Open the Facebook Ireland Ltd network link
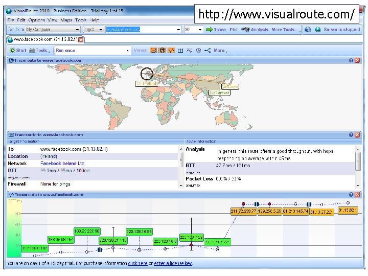The width and height of the screenshot is (368, 276). coord(62,164)
